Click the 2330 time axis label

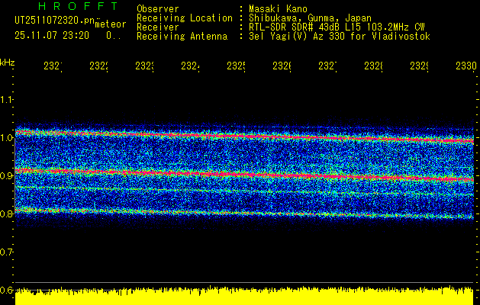pyautogui.click(x=466, y=66)
